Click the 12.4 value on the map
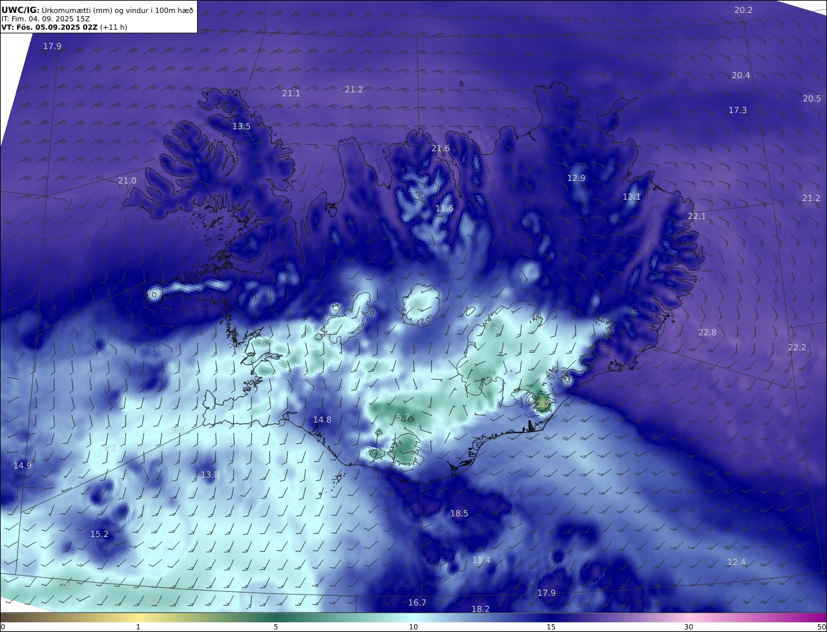Screen dimensions: 827x632 coord(737,562)
